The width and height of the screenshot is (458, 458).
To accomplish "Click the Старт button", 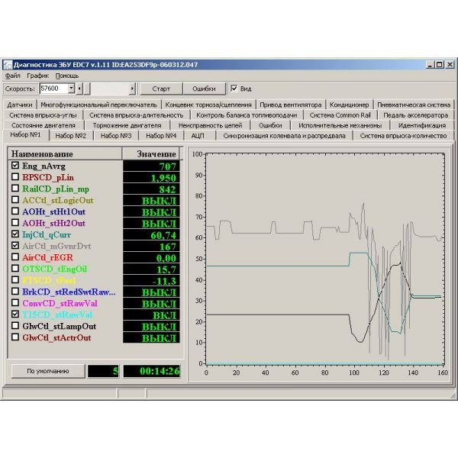I will click(x=161, y=89).
